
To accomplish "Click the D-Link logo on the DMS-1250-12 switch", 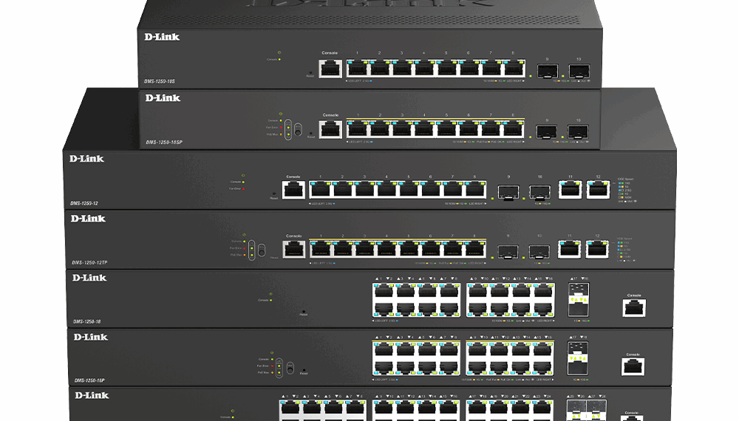I will [86, 159].
